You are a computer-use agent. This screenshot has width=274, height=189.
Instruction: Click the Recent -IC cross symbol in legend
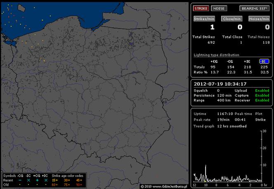pyautogui.click(x=28, y=180)
